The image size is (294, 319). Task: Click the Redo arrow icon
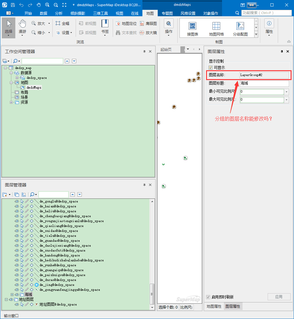point(30,5)
